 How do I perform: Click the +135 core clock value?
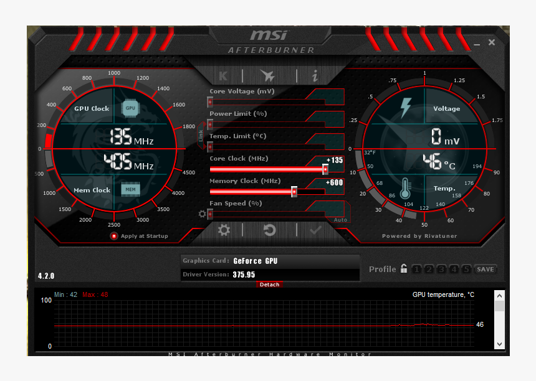point(334,160)
